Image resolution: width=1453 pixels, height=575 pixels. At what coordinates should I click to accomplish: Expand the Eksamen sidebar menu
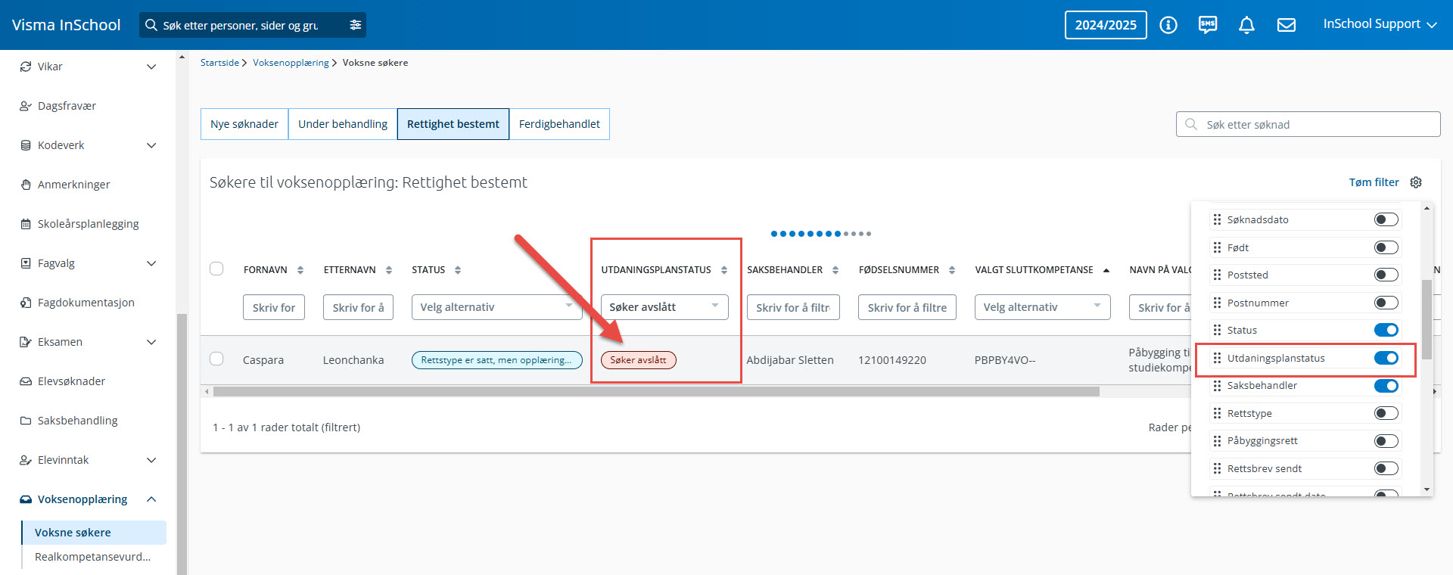[151, 342]
